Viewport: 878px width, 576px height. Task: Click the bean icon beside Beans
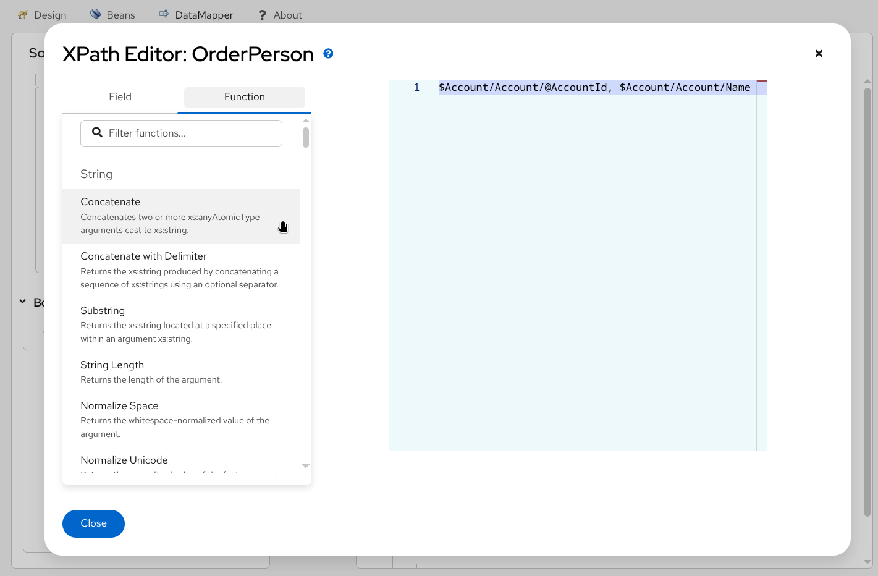click(x=96, y=13)
